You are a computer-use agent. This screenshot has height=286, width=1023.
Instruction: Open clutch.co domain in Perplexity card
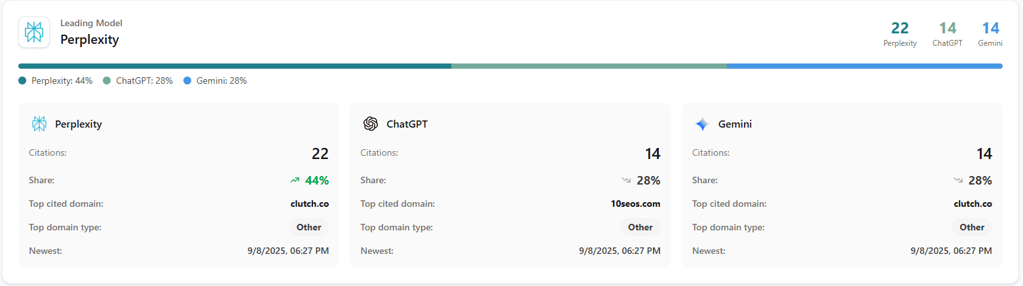coord(310,204)
